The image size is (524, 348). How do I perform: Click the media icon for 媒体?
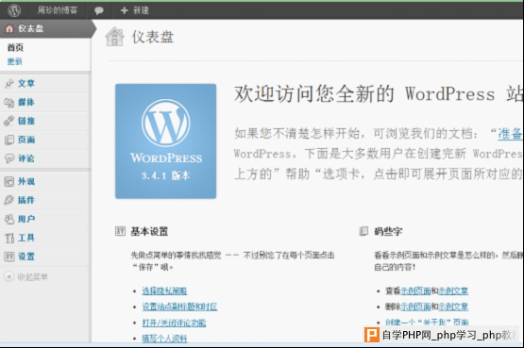coord(9,102)
